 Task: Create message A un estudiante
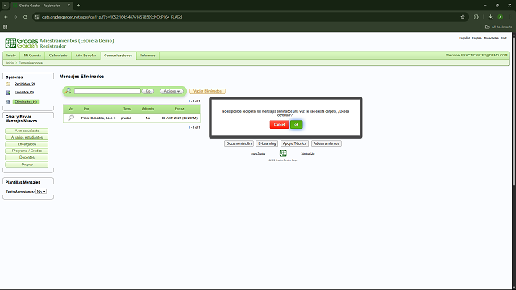(27, 130)
